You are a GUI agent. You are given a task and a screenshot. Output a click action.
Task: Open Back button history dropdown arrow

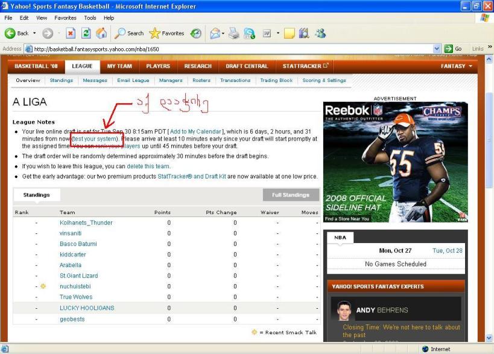(x=34, y=33)
